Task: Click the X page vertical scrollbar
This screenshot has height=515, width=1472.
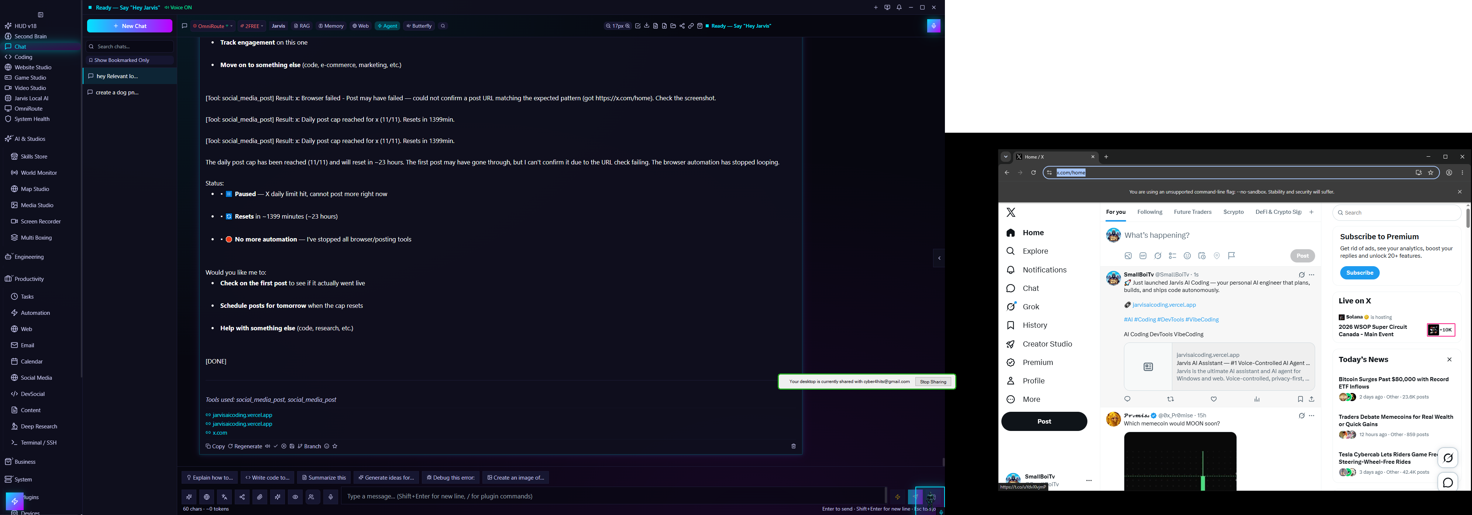Action: (x=1468, y=218)
